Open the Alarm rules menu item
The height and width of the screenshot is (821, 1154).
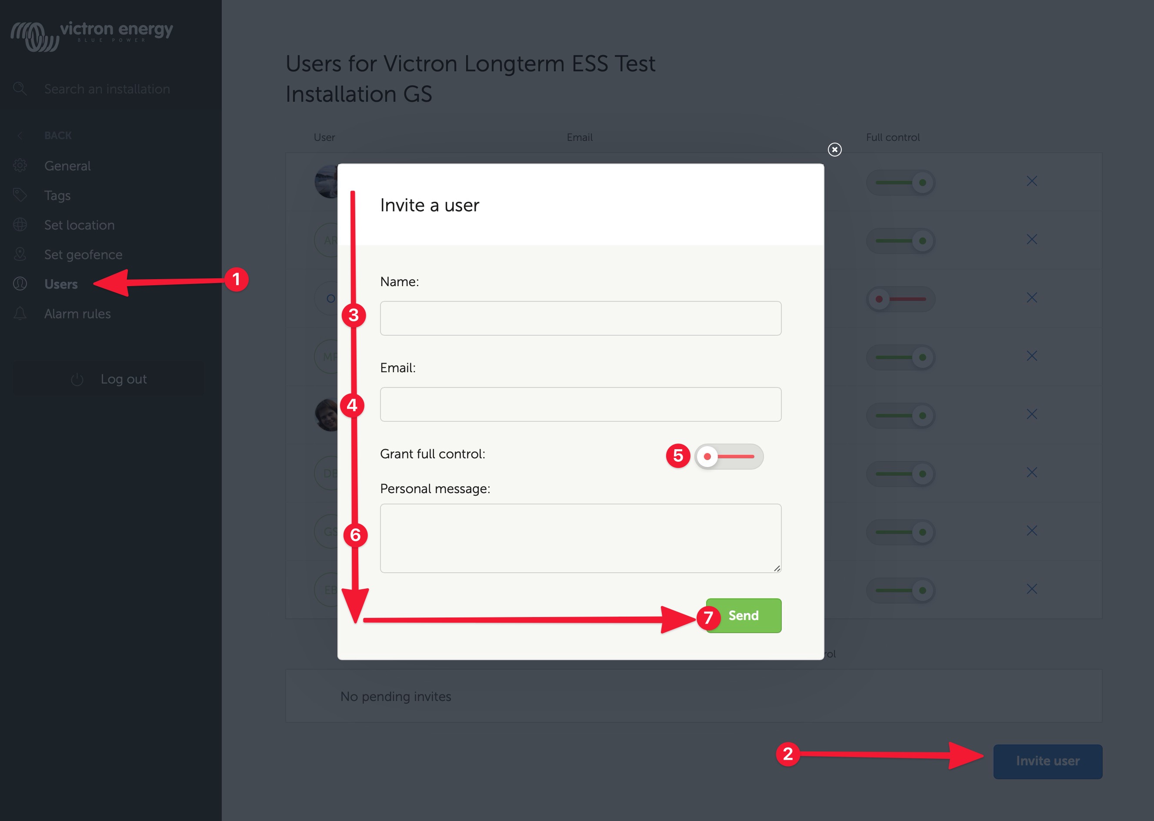coord(77,314)
